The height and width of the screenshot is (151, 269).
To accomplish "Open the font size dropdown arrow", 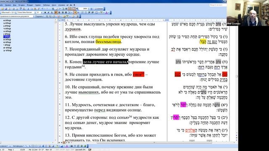I will click(42, 12).
